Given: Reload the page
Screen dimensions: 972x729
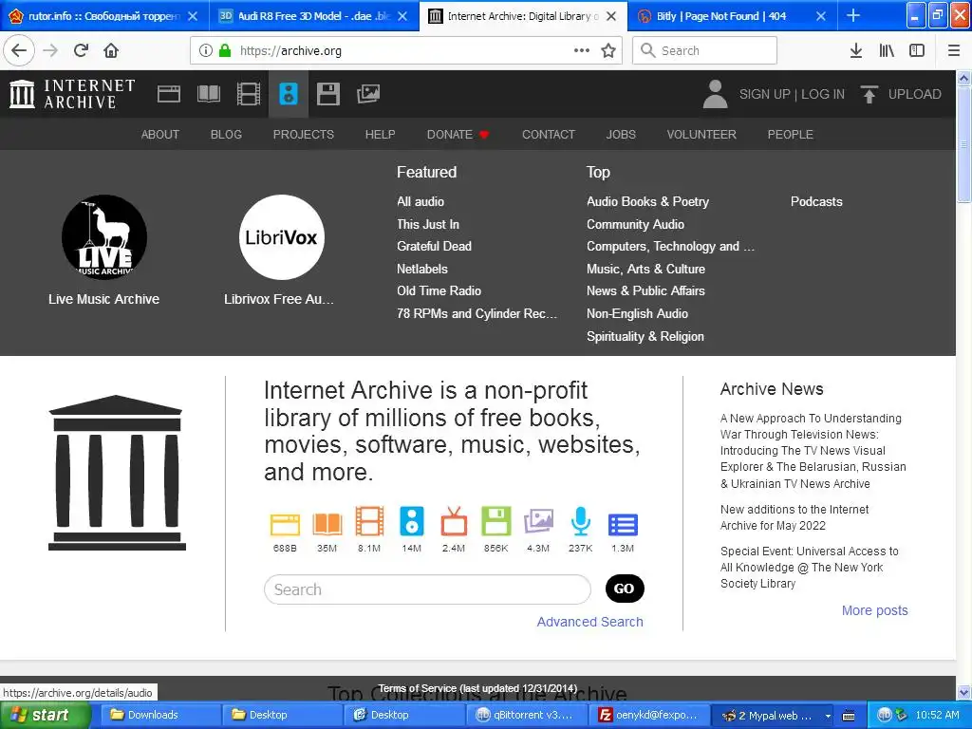Looking at the screenshot, I should tap(81, 50).
